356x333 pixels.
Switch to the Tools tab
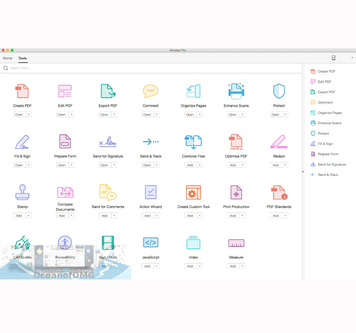click(22, 58)
